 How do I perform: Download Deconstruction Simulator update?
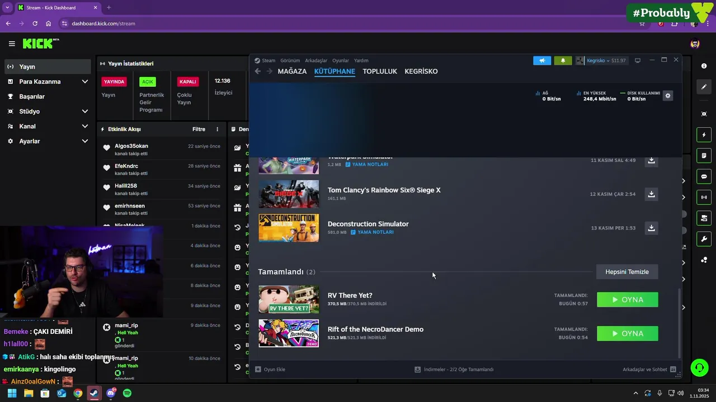651,228
